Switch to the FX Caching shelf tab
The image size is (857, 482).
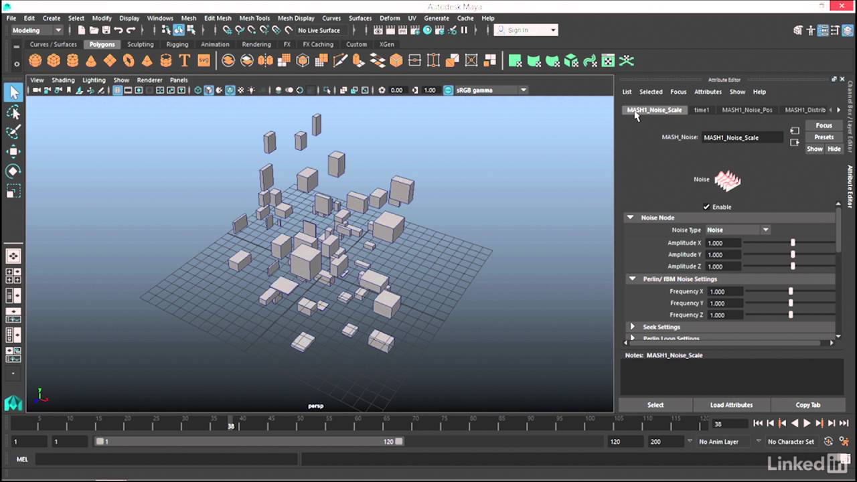[318, 44]
